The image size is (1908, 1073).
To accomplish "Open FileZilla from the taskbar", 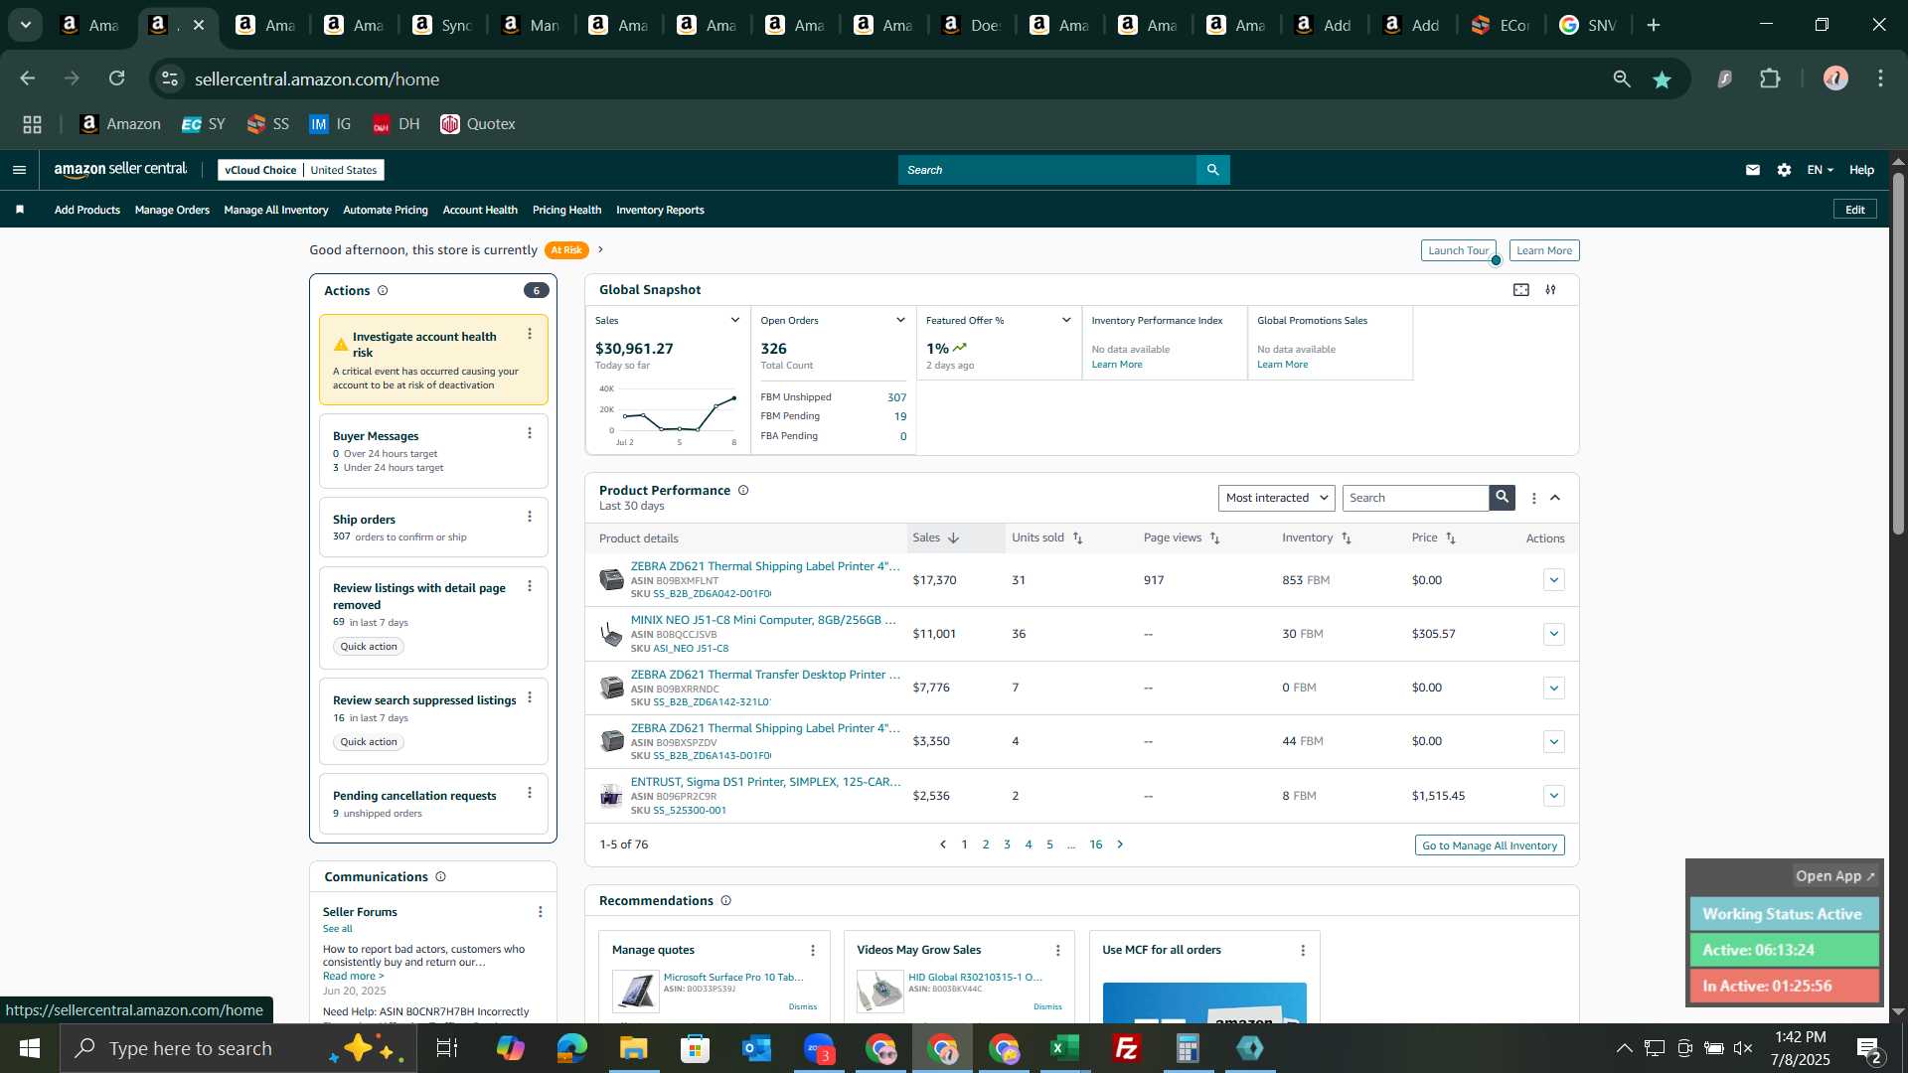I will (x=1127, y=1048).
